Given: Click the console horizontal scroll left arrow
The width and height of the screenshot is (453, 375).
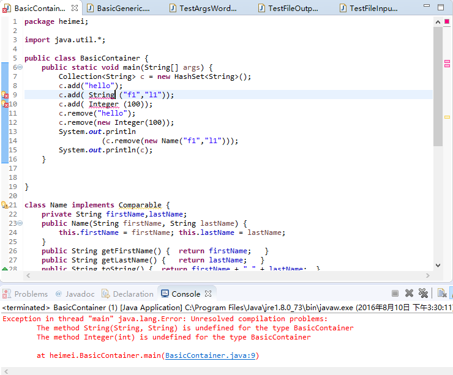Looking at the screenshot, I should click(6, 371).
